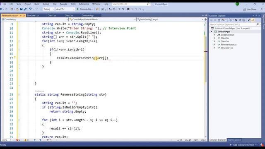
Task: Click the notifications icon in status bar
Action: pos(262,145)
